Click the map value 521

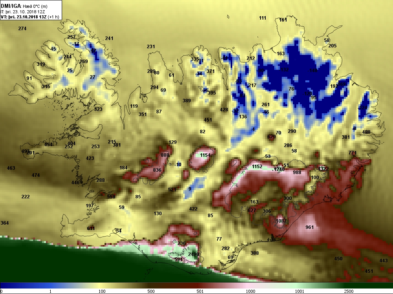[x=172, y=189]
